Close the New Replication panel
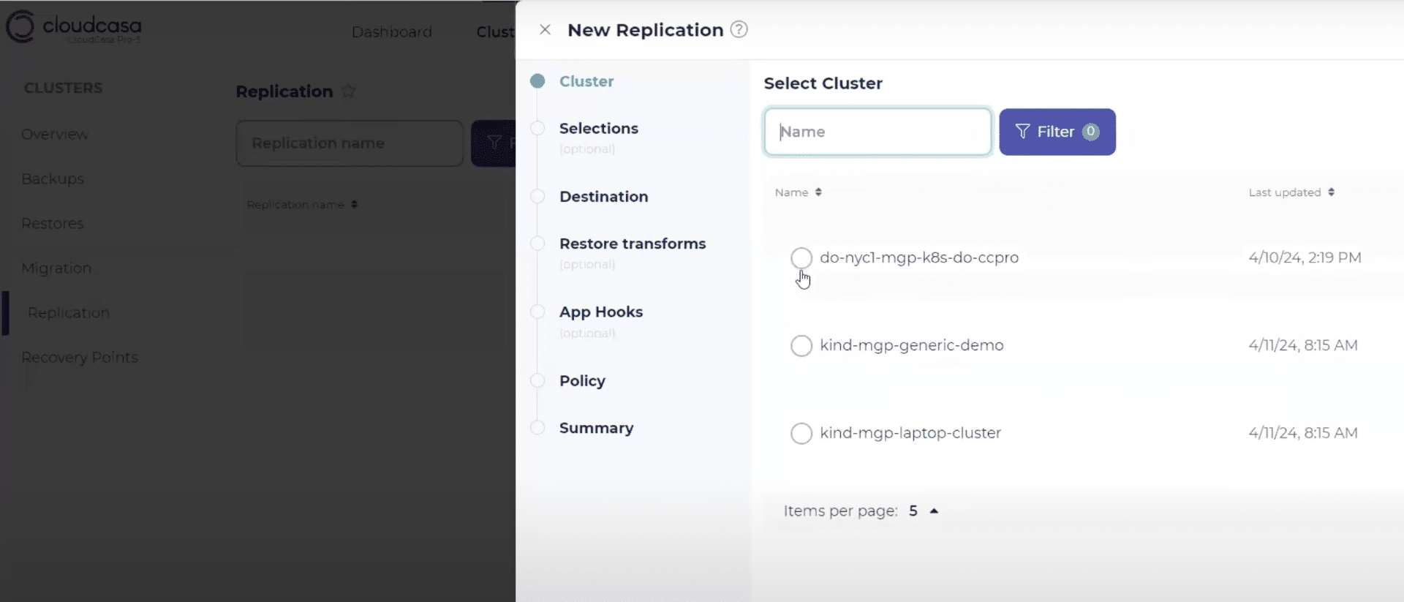This screenshot has height=602, width=1404. click(x=545, y=30)
